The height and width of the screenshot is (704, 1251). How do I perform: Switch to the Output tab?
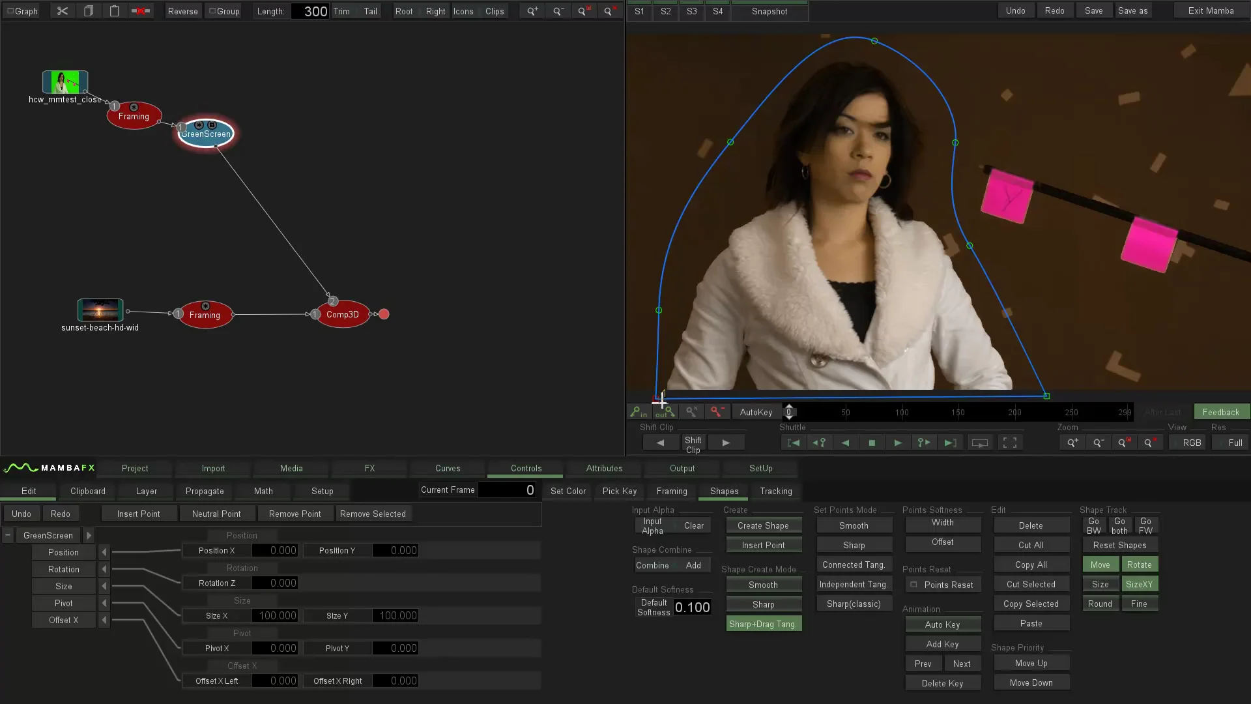click(682, 468)
